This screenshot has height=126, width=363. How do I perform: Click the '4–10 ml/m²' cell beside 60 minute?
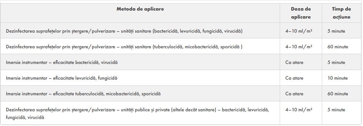pyautogui.click(x=299, y=47)
